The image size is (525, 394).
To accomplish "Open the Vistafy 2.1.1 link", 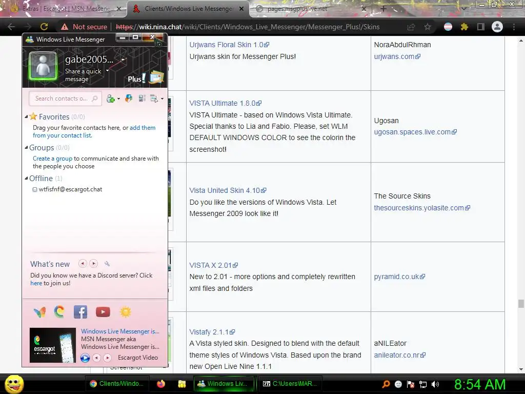I will click(x=212, y=332).
